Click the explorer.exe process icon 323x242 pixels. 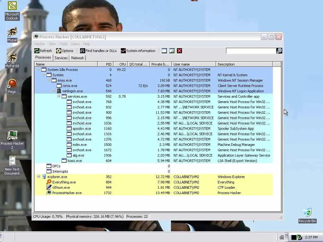[44, 176]
